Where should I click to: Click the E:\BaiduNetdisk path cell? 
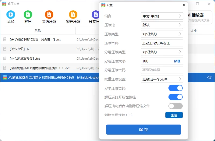coord(88,77)
